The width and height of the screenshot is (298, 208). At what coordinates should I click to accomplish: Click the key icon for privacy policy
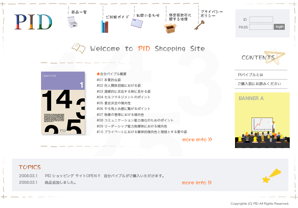point(199,25)
